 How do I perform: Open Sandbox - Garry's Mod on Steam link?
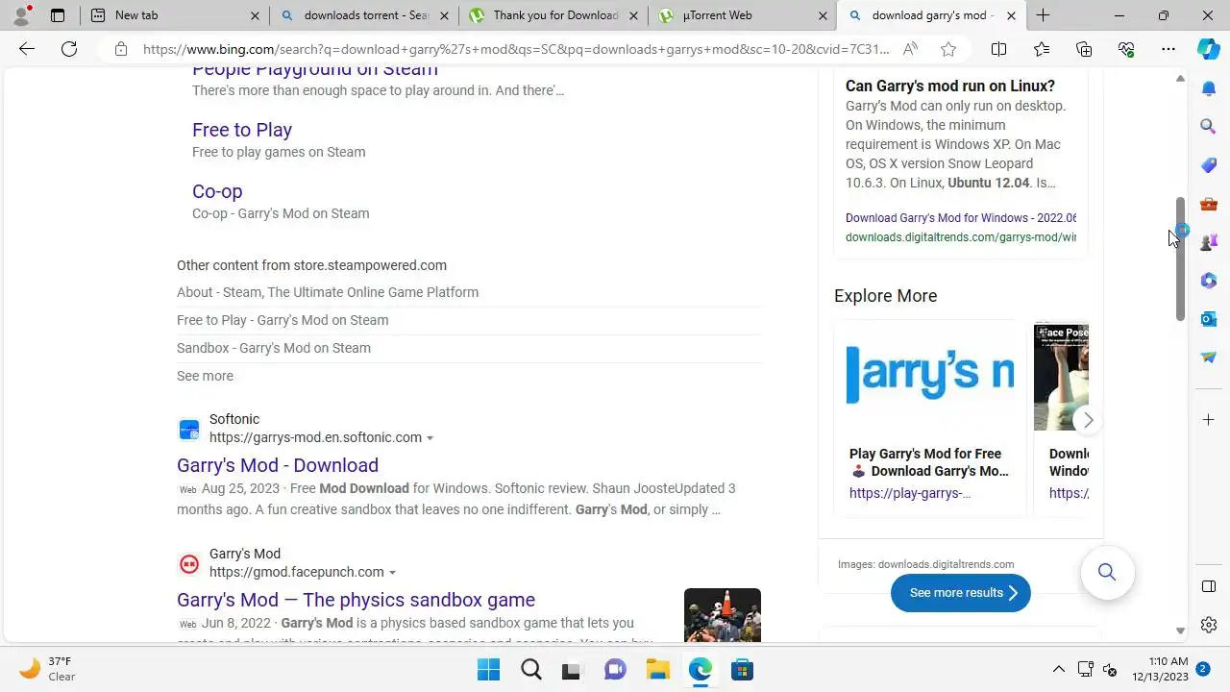[274, 348]
